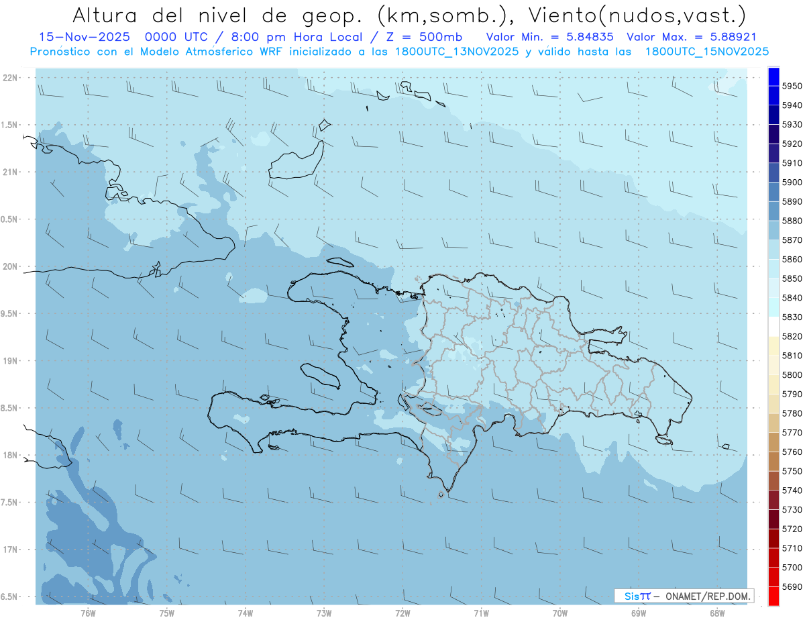Screen dimensions: 805x622
Task: Click the valid-until time '1800UTC_15NOV2025'
Action: [706, 52]
